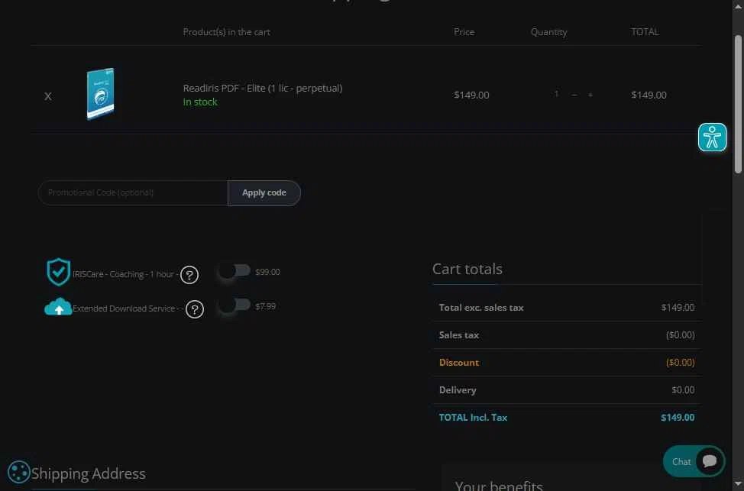The image size is (744, 491).
Task: Show help for Extended Download Service
Action: click(195, 309)
